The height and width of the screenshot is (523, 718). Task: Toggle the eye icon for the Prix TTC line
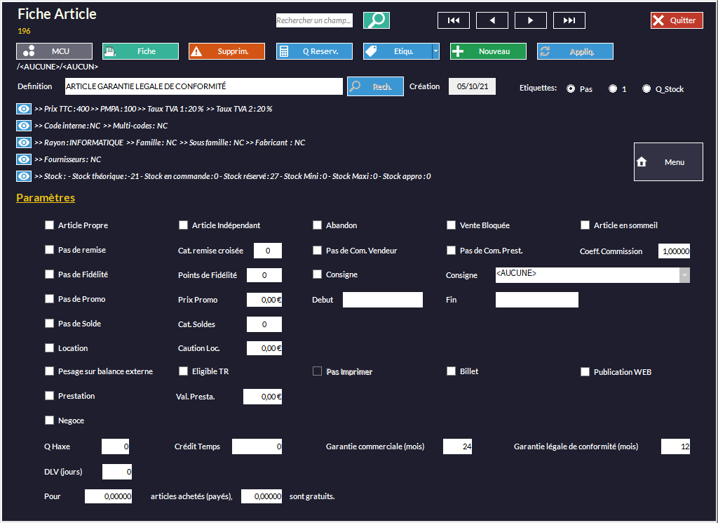click(x=24, y=109)
